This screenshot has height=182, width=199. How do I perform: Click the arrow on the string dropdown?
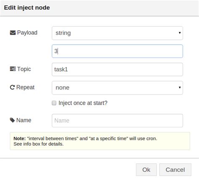coord(180,33)
